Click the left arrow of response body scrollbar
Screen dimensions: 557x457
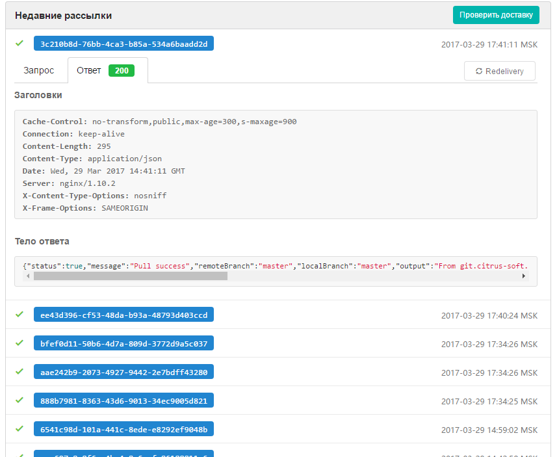pos(28,276)
